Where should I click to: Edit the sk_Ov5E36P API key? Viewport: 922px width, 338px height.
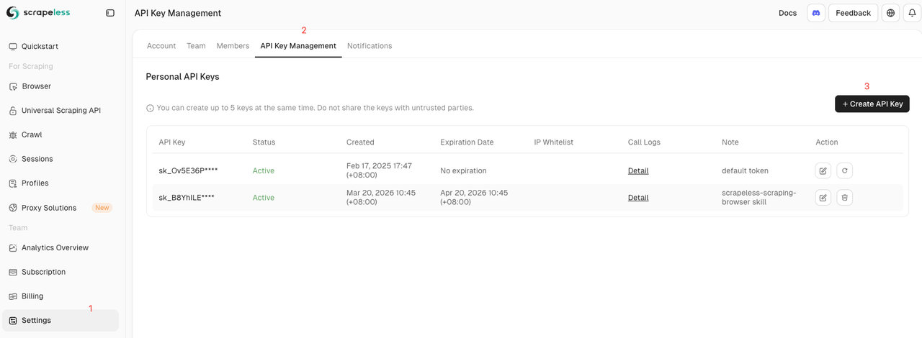823,170
